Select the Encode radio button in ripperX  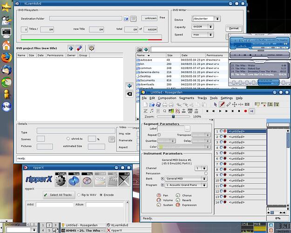(101, 195)
